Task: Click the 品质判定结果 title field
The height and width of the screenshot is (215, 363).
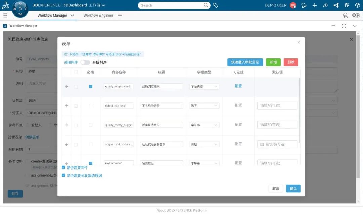Action: point(161,86)
